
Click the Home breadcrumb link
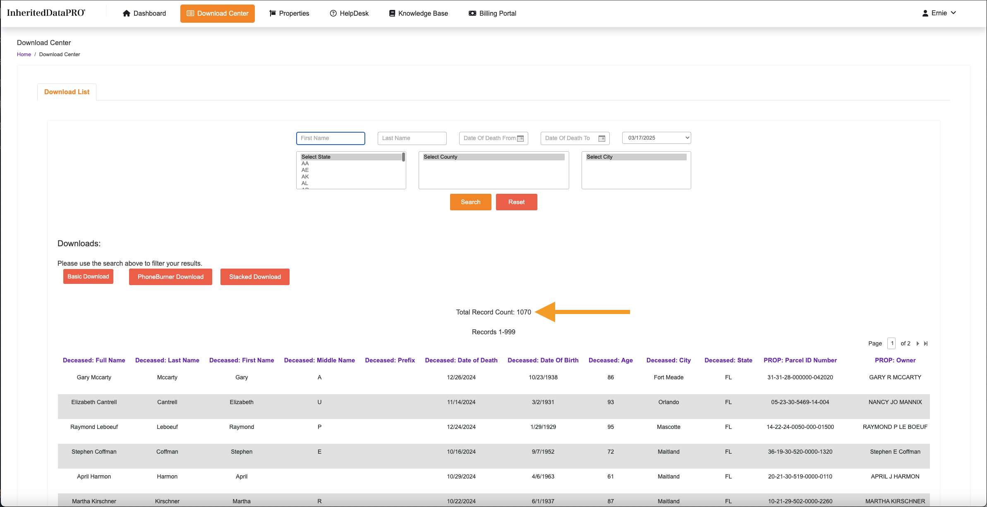[24, 55]
